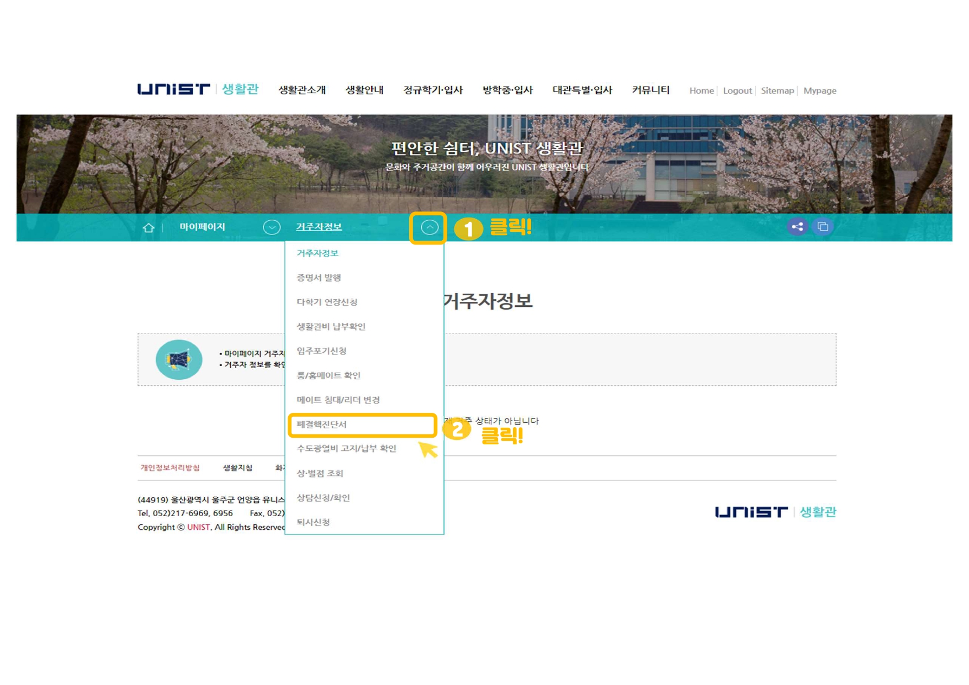This screenshot has width=969, height=685.
Task: Click the share icon button
Action: pos(797,227)
